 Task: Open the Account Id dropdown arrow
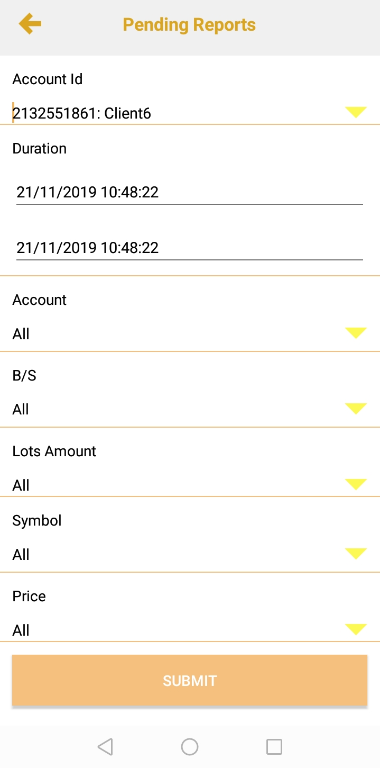point(356,112)
